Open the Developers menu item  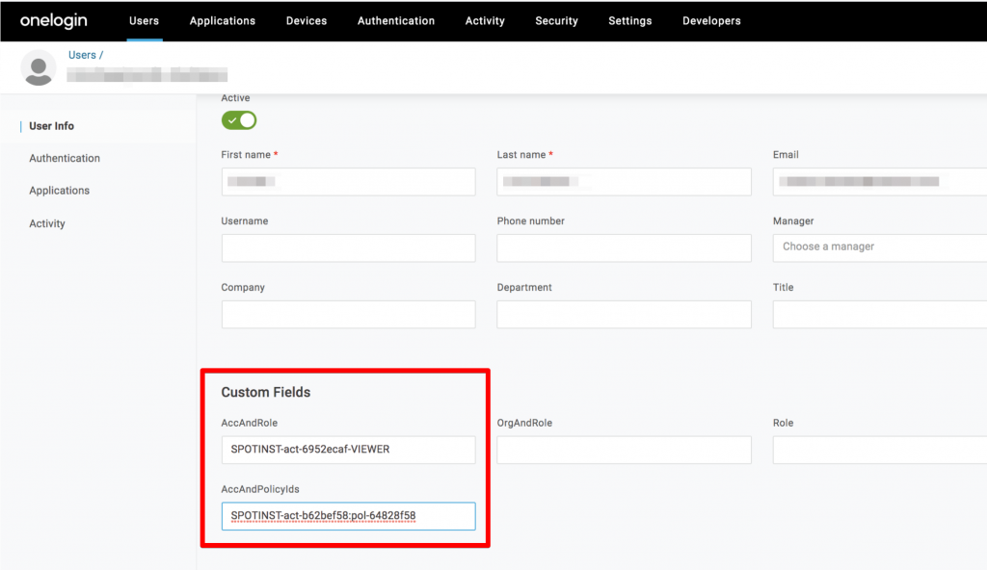point(710,20)
